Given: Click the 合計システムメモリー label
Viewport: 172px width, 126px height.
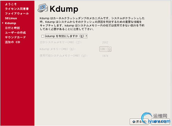Looking at the screenshot, I should click(61, 42).
